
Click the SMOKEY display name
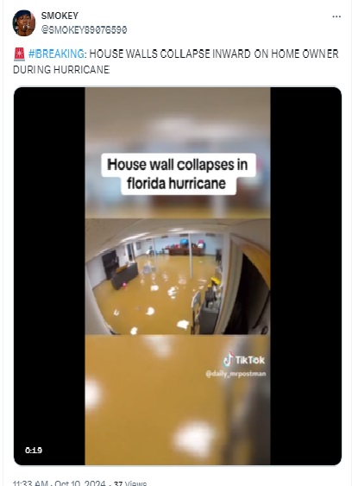point(60,16)
